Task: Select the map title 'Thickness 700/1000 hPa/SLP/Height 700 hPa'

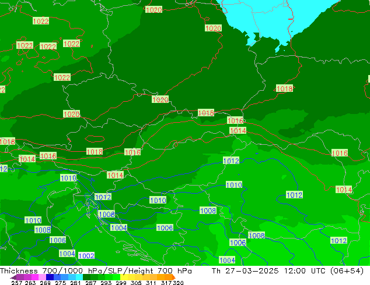Action: coord(96,271)
